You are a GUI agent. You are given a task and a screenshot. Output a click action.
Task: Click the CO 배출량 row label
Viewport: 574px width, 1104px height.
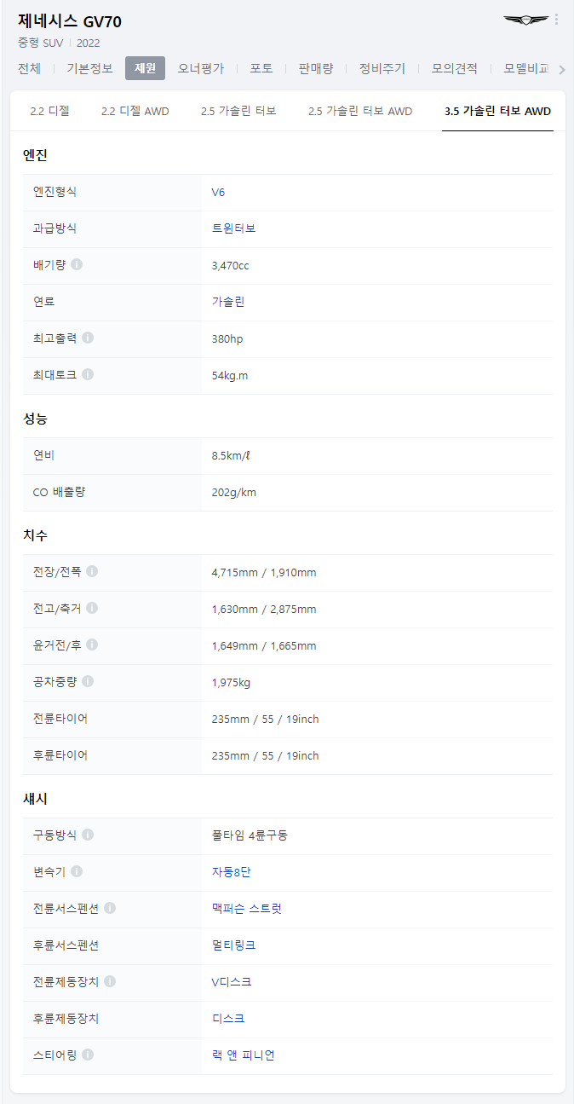(59, 491)
